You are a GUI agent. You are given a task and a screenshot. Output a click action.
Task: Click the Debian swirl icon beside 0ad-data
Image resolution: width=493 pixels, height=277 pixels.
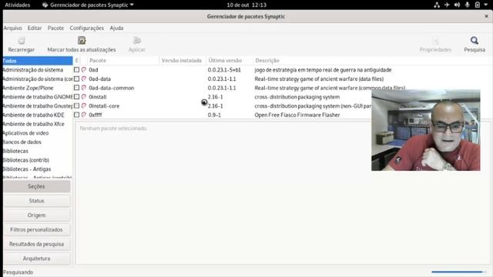point(84,78)
